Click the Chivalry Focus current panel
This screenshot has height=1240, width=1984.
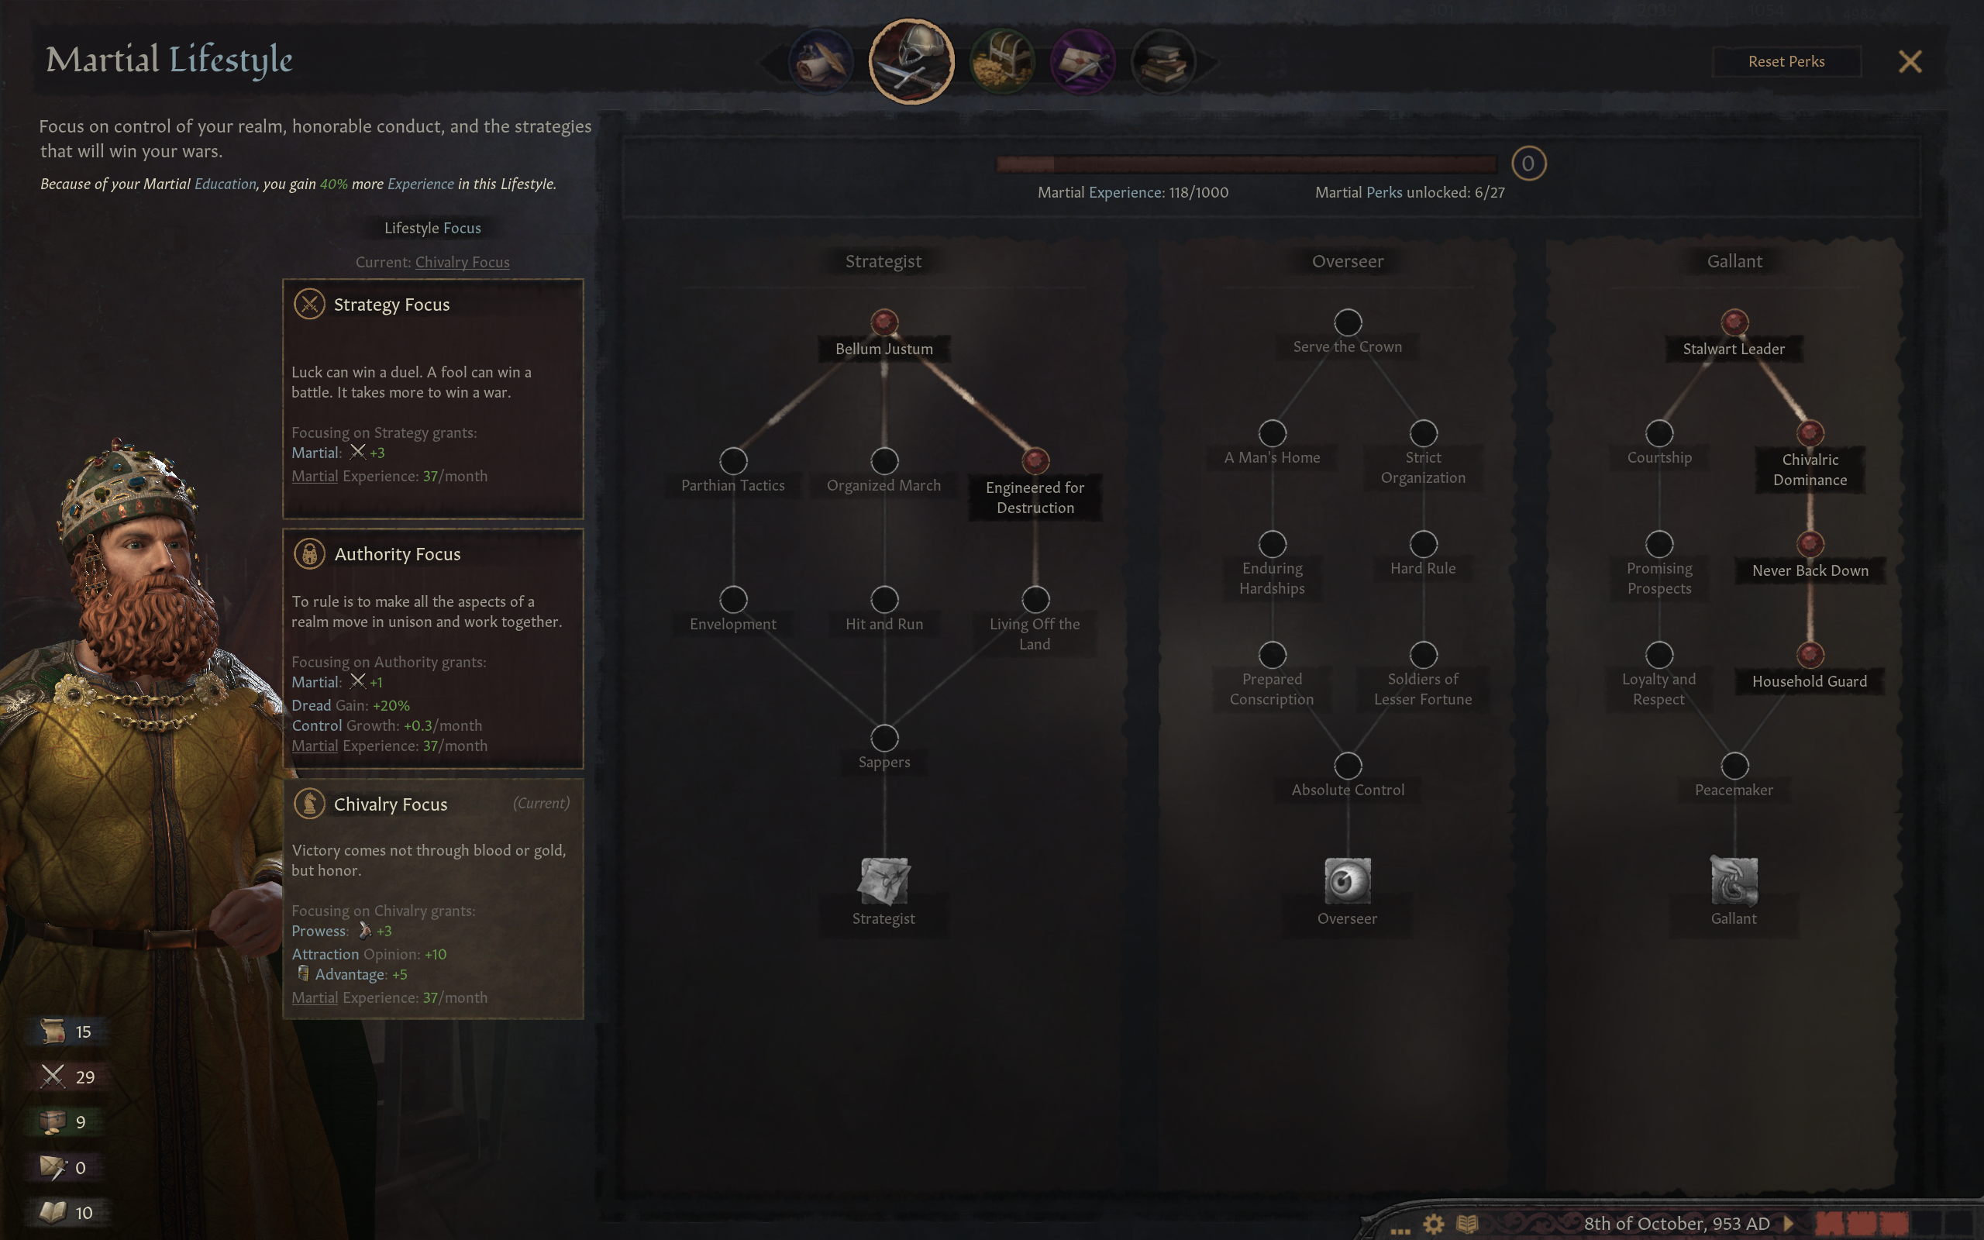click(x=433, y=899)
